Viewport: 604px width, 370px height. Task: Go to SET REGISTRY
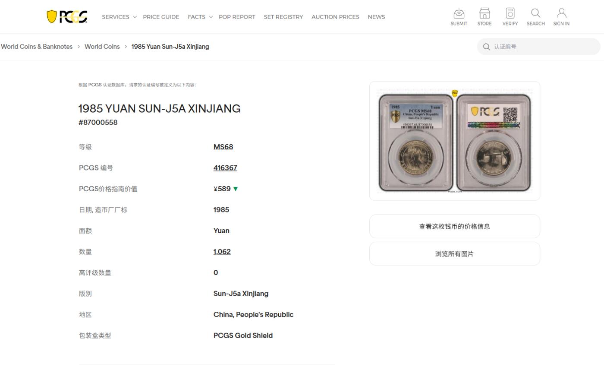click(283, 17)
